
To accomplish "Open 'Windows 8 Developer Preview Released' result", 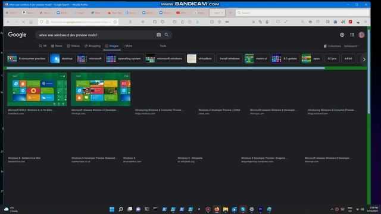I will point(94,158).
